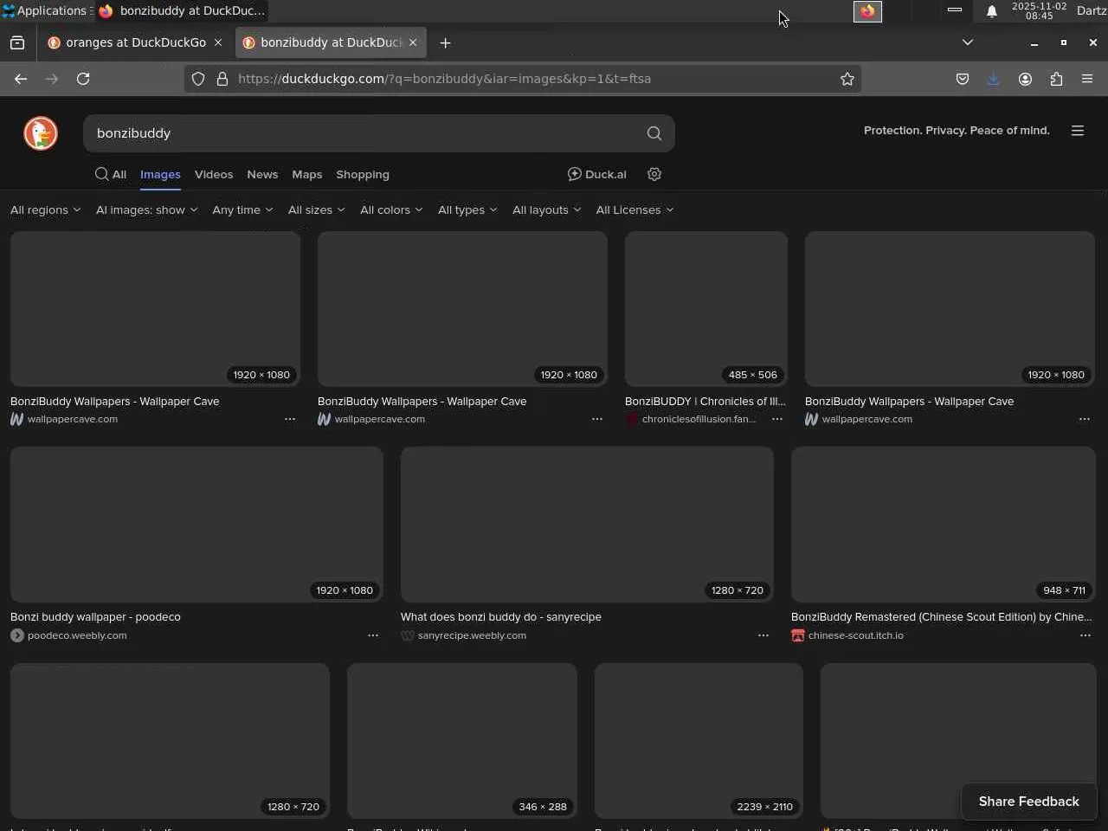Expand the All colors filter
The width and height of the screenshot is (1108, 831).
(x=391, y=209)
